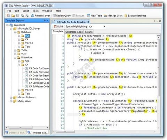Click the Design Query icon

pos(54,16)
